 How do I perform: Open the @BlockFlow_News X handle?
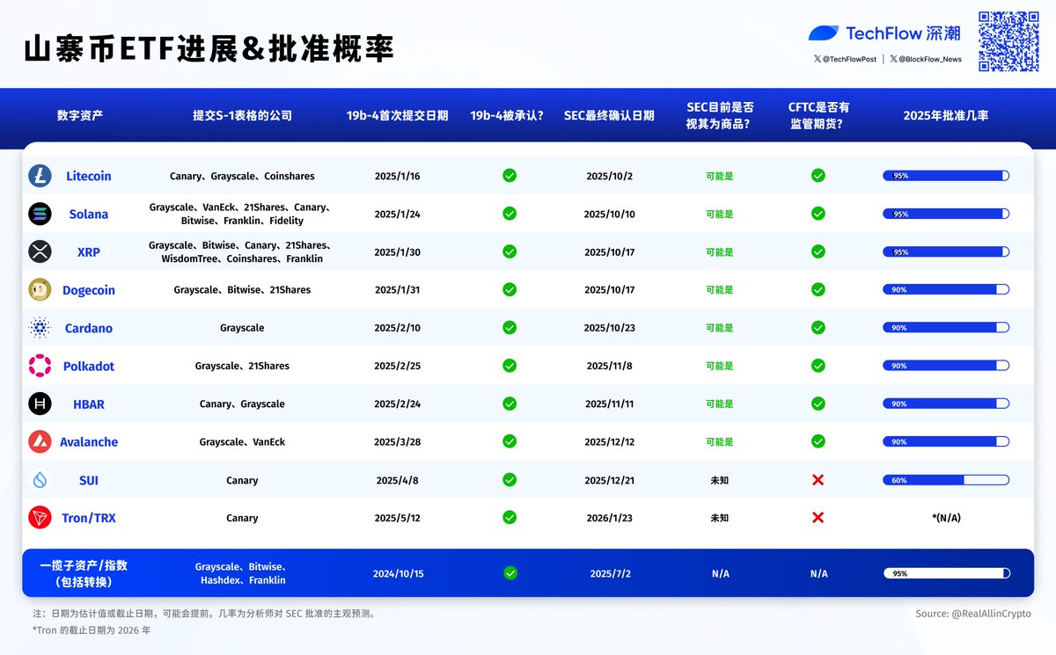[926, 60]
